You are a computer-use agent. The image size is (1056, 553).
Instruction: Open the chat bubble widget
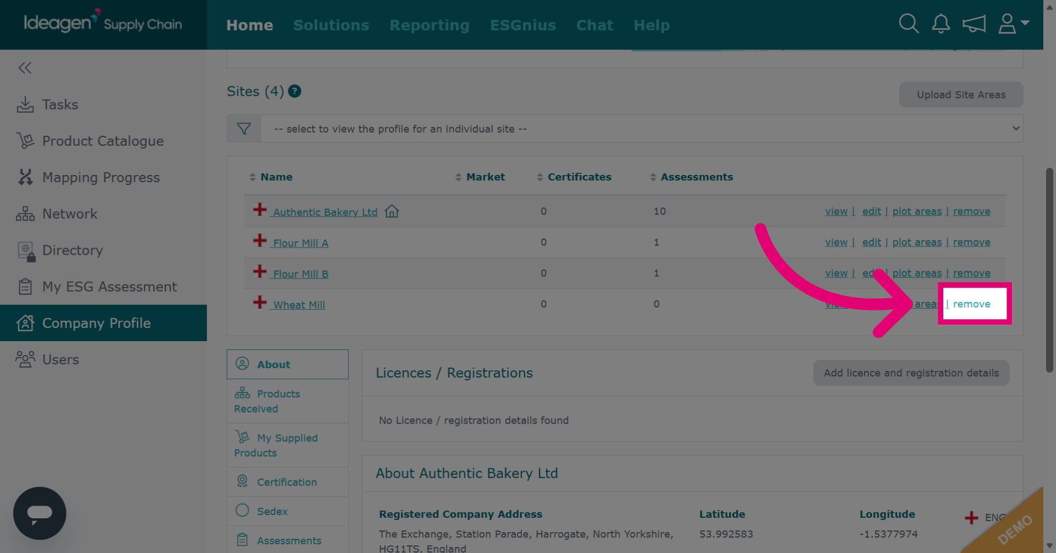[40, 513]
